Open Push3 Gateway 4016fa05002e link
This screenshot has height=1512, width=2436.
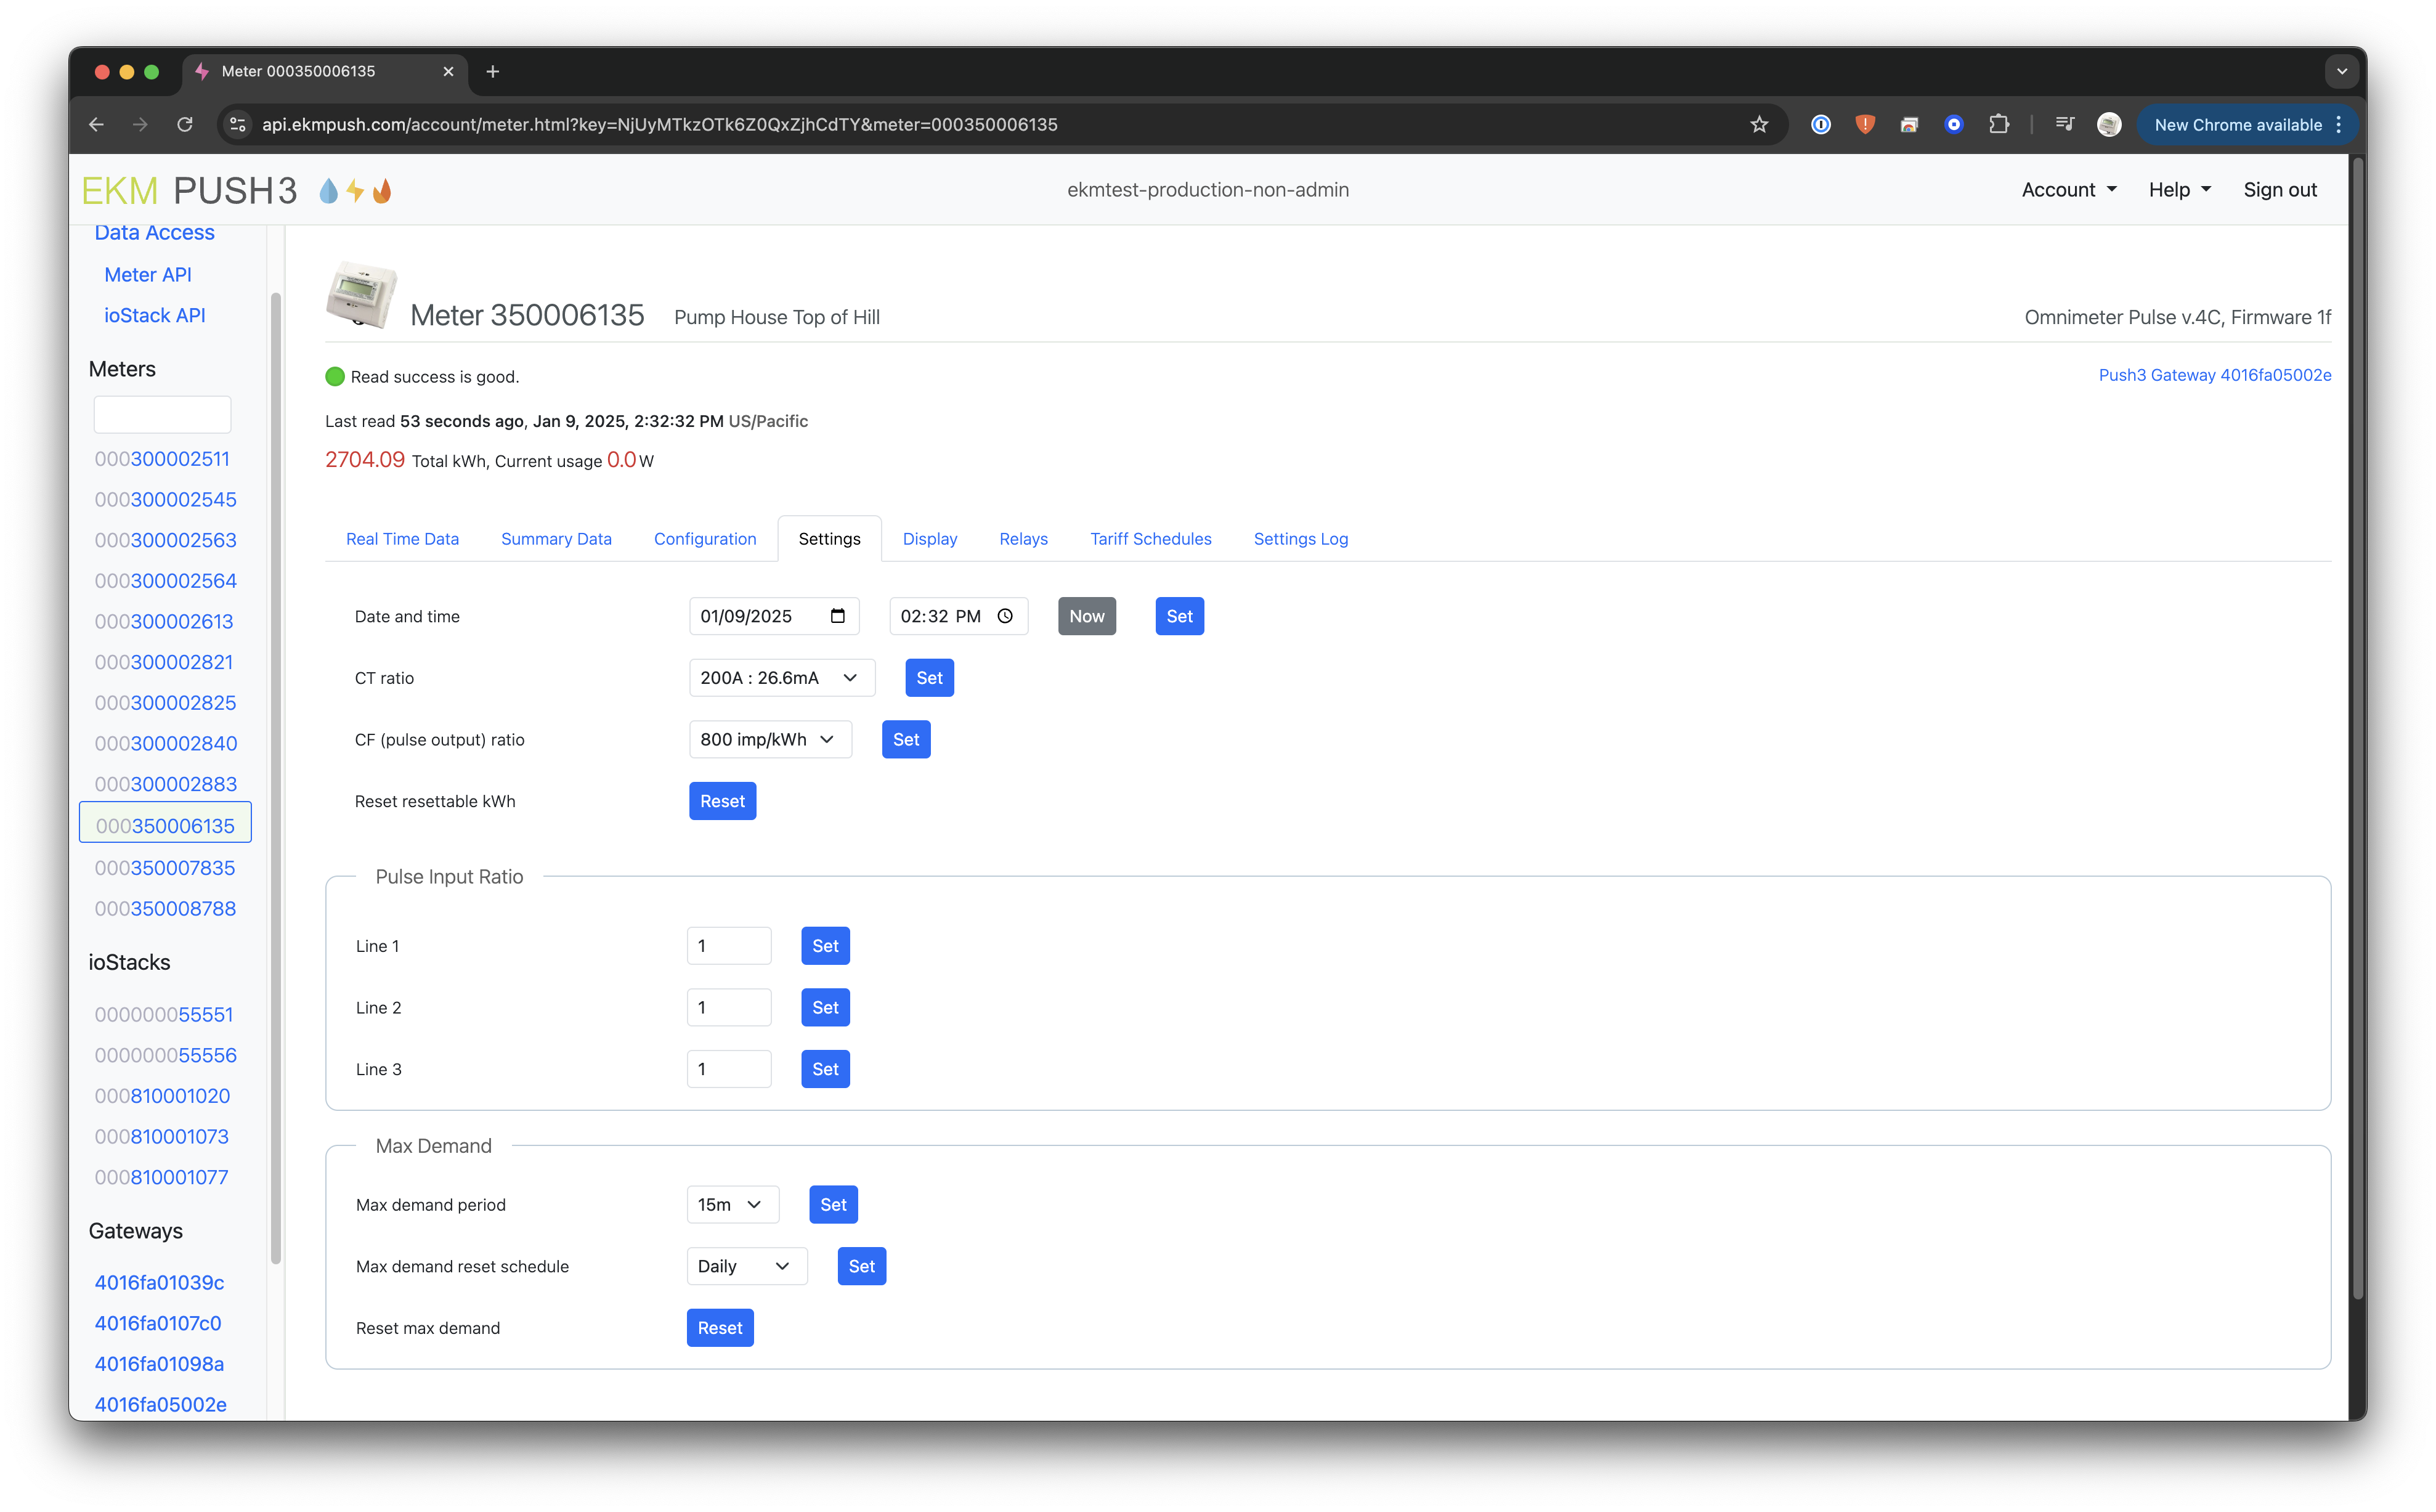(x=2214, y=375)
